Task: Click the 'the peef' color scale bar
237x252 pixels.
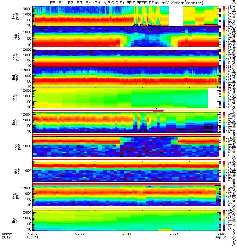Action: click(224, 98)
